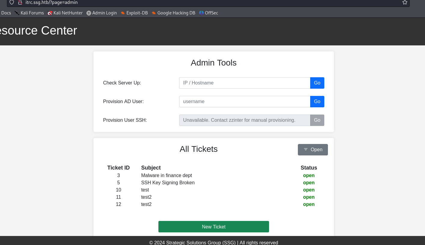Click ticket ID 10
The image size is (425, 245).
click(118, 190)
